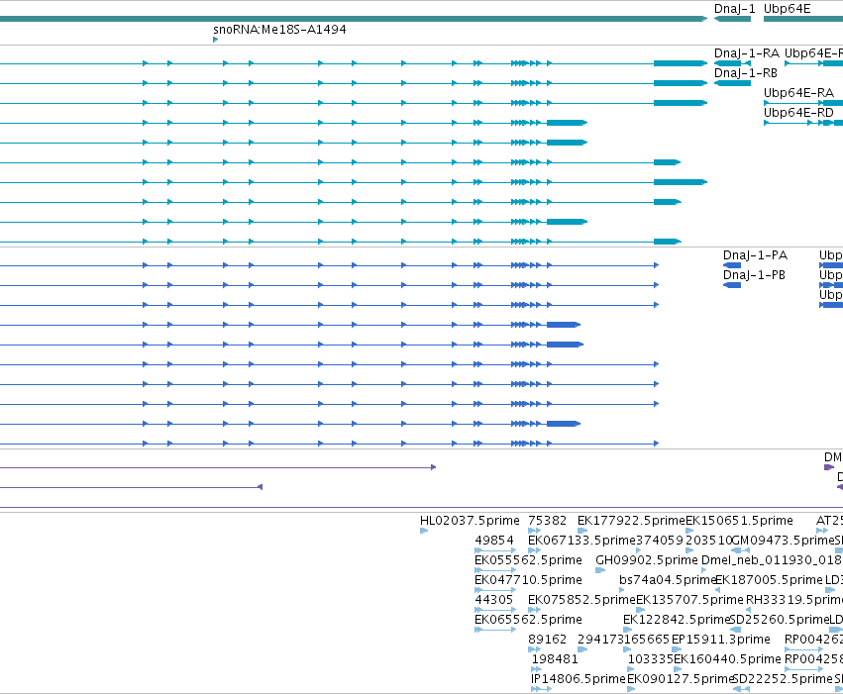Click the 374059 EST label
The height and width of the screenshot is (694, 843).
[x=660, y=541]
